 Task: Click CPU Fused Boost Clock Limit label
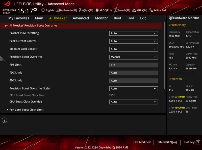click(28, 95)
